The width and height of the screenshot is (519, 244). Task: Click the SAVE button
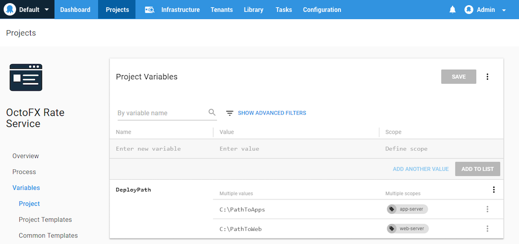459,77
